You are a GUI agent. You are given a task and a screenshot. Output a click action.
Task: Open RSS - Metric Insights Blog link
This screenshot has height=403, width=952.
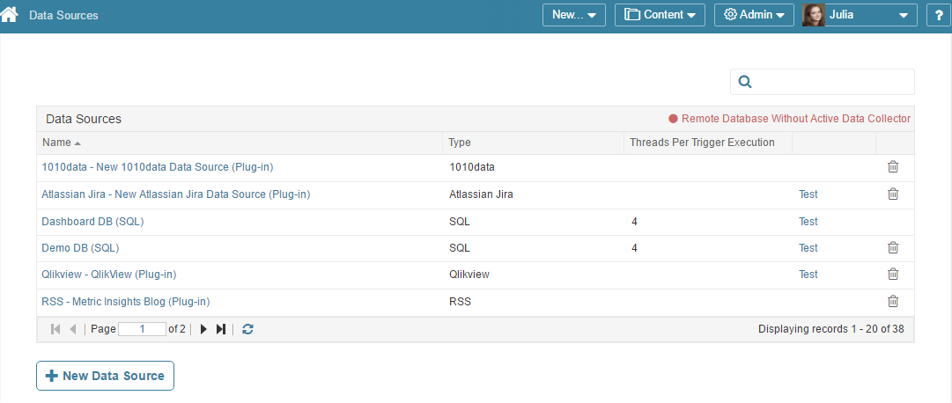pyautogui.click(x=126, y=301)
